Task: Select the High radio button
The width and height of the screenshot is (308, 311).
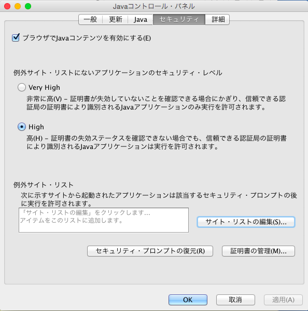Action: [x=22, y=127]
